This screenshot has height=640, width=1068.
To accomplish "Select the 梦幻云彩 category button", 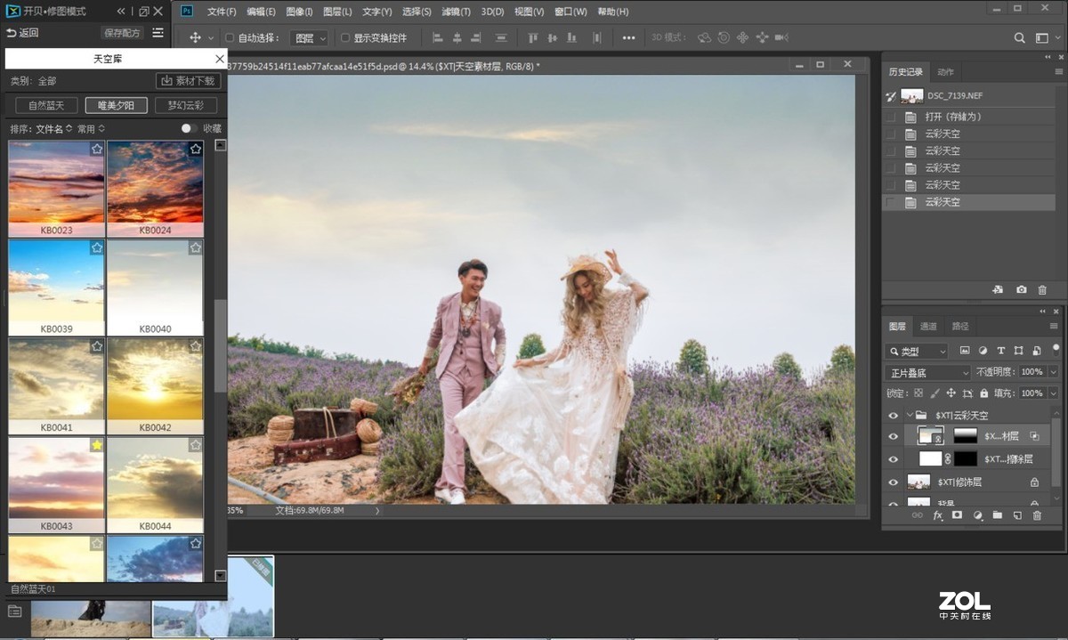I will point(186,105).
